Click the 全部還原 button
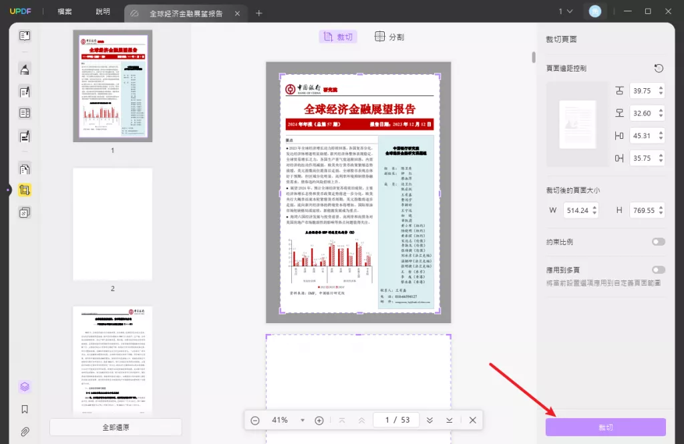 coord(116,427)
